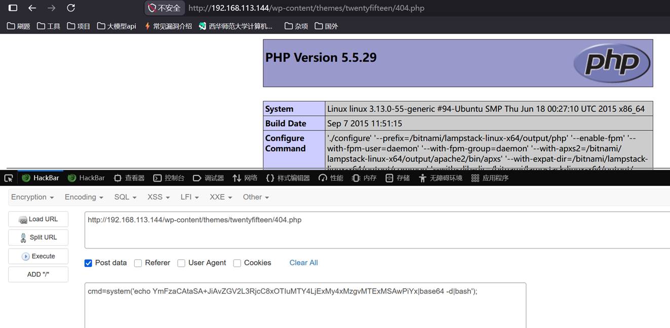Click the forward navigation arrow
Image resolution: width=670 pixels, height=328 pixels.
point(51,8)
